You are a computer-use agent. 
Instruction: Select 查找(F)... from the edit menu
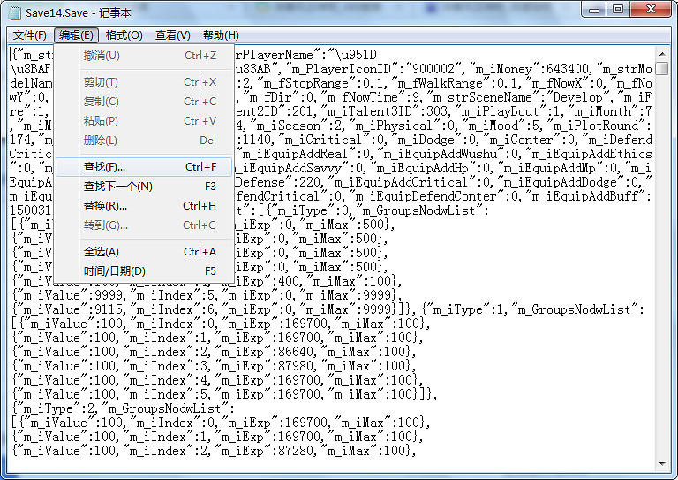(x=104, y=167)
